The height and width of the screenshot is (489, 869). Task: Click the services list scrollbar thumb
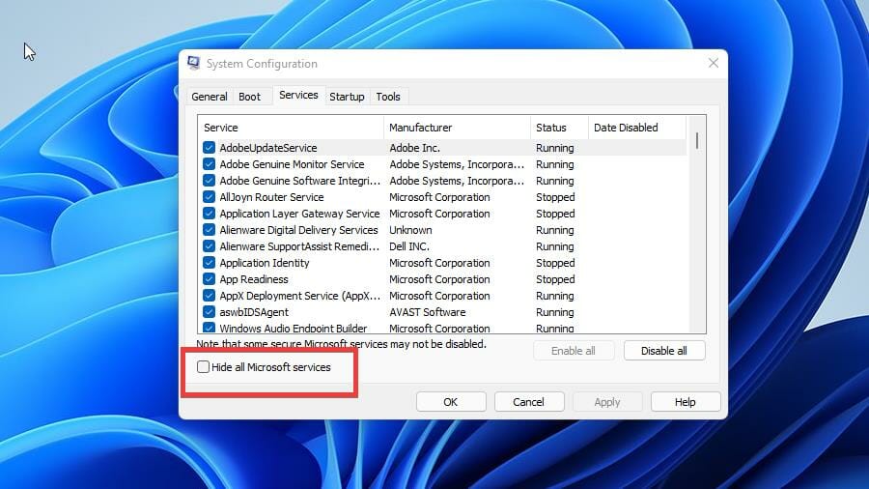[696, 140]
